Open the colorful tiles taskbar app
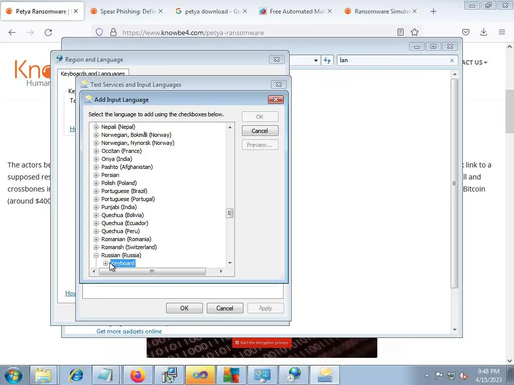This screenshot has width=514, height=385. coord(231,375)
